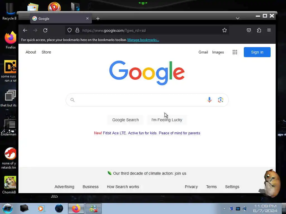Screen dimensions: 286x214
Task: Select the Firefox desktop shortcut
Action: tap(11, 40)
